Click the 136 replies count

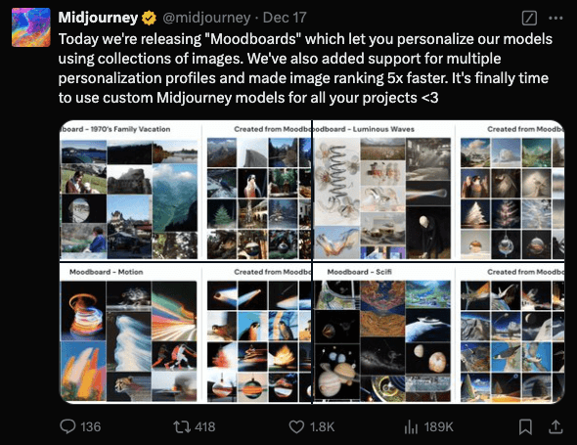91,427
